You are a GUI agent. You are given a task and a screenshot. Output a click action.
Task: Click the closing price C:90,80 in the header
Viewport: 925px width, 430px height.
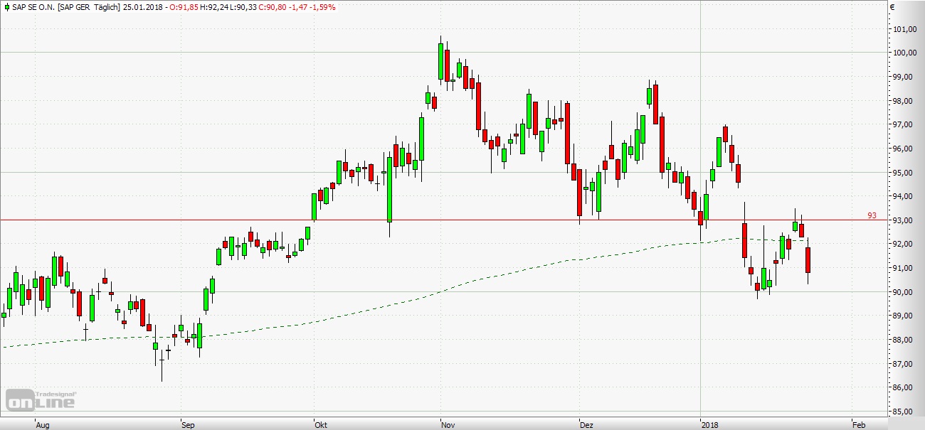[x=274, y=7]
